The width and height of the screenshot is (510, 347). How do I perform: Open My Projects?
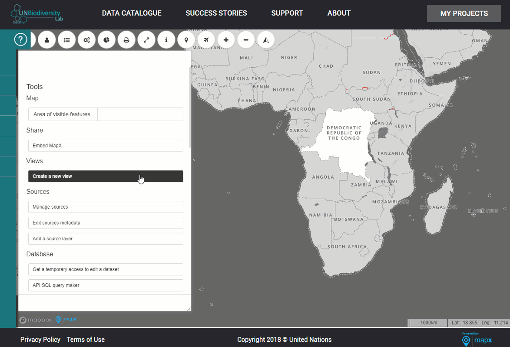(x=464, y=13)
